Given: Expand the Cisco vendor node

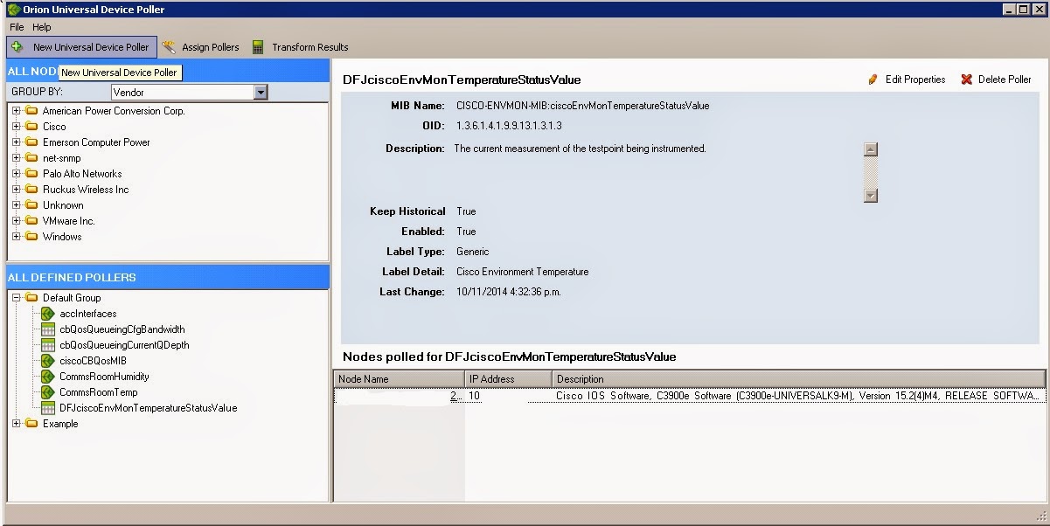Looking at the screenshot, I should tap(16, 127).
